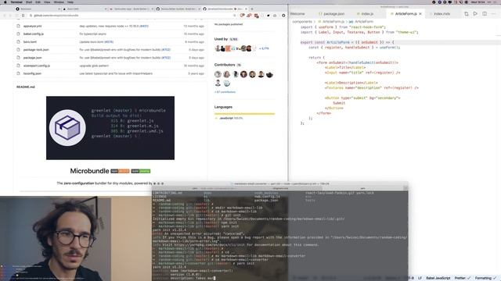The height and width of the screenshot is (281, 501).
Task: Open the README.md heading
Action: 26,87
